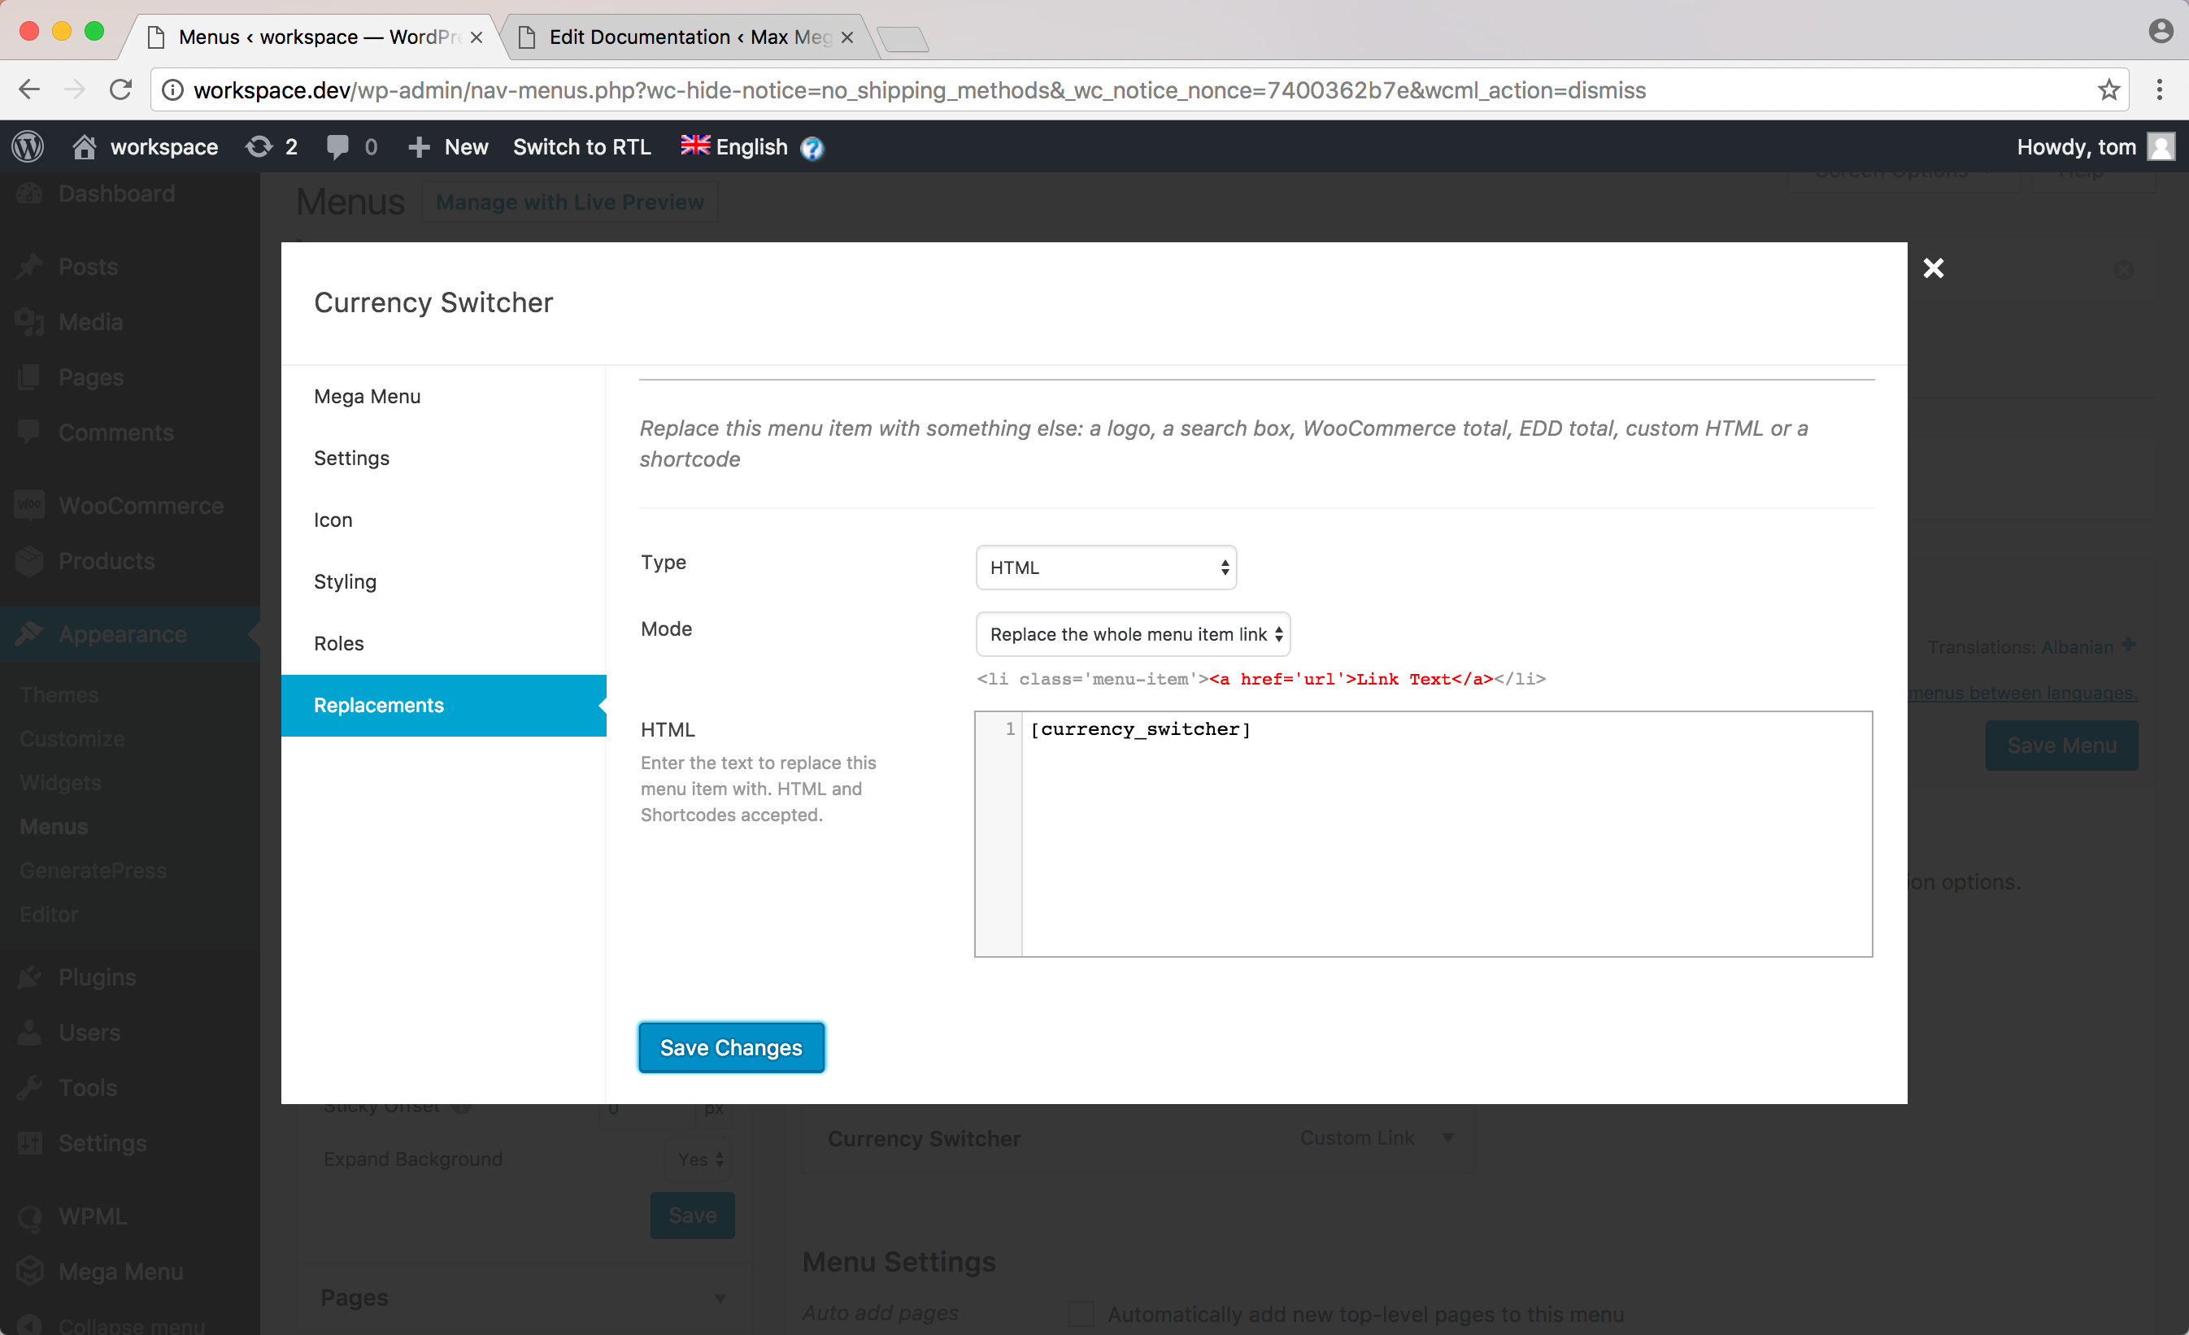Close the Currency Switcher modal
The height and width of the screenshot is (1335, 2189).
(1933, 268)
